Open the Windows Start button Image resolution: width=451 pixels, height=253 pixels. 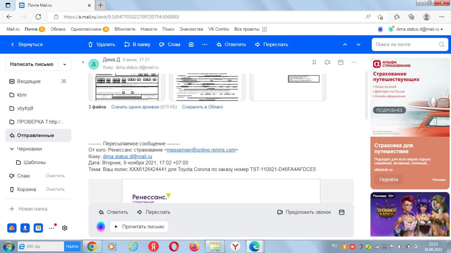point(8,246)
